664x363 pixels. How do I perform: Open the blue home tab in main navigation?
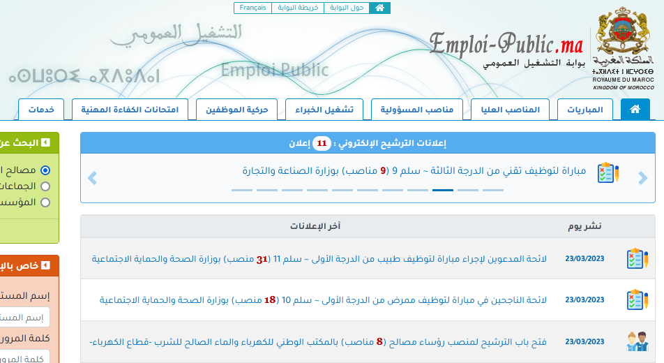pos(635,110)
